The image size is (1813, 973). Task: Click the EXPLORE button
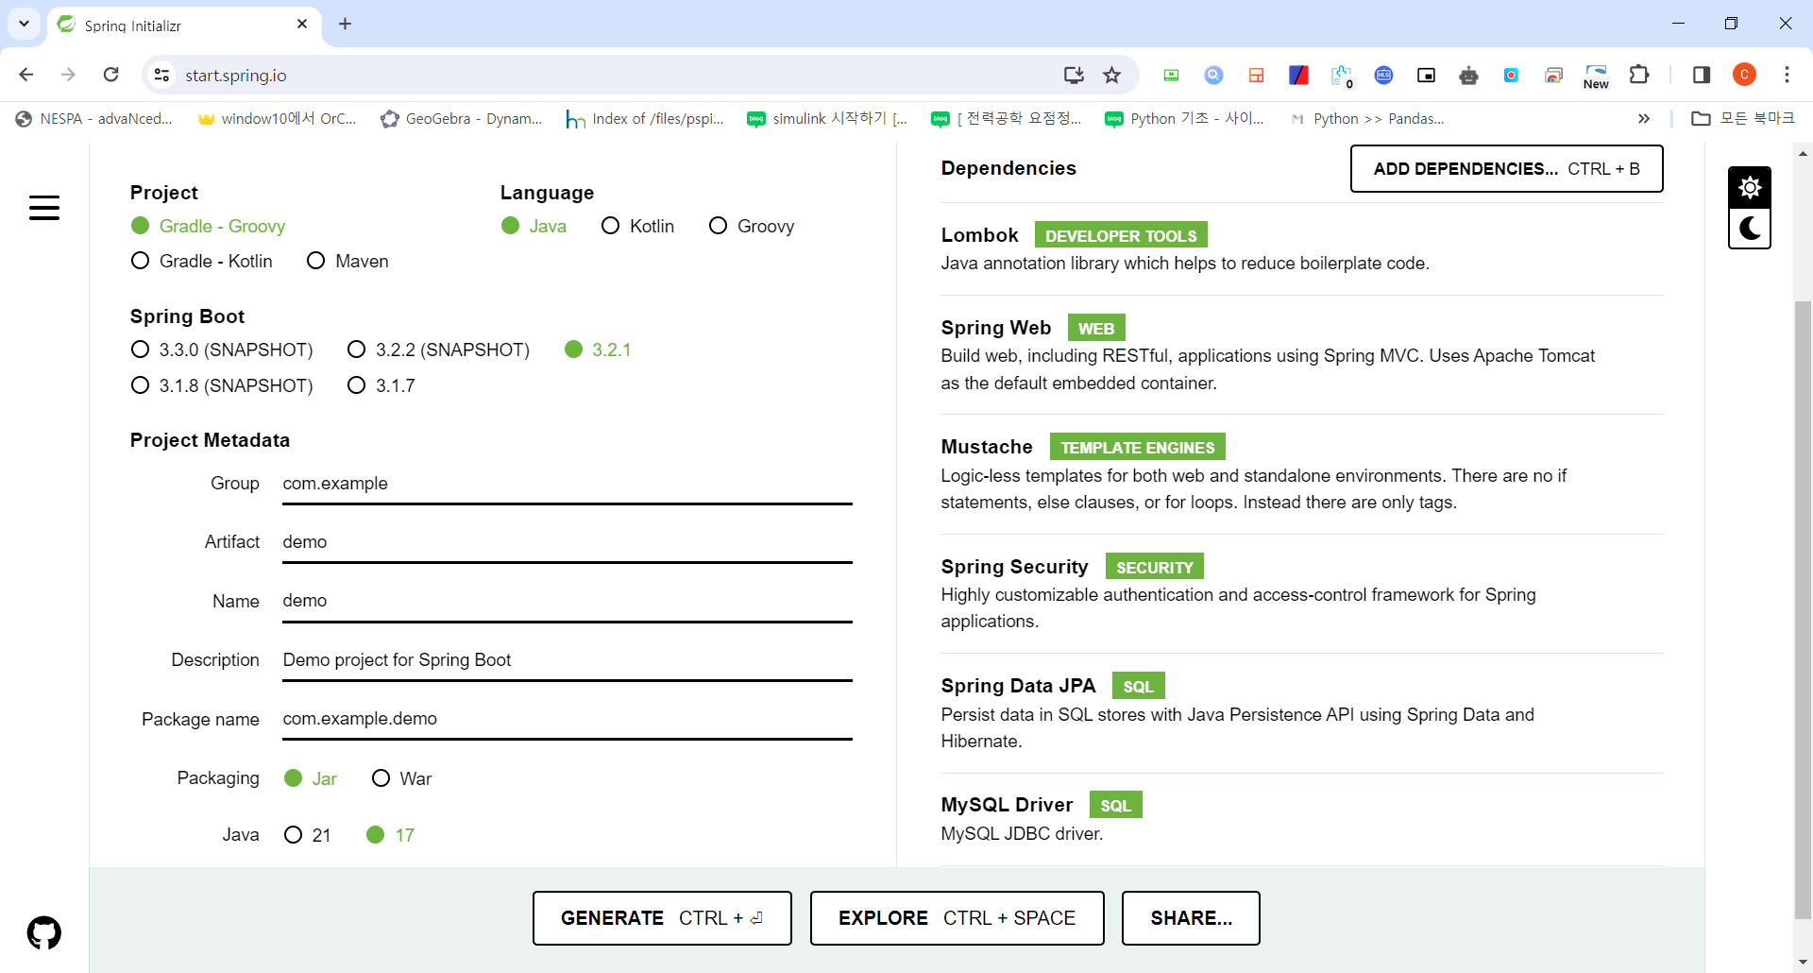(957, 918)
